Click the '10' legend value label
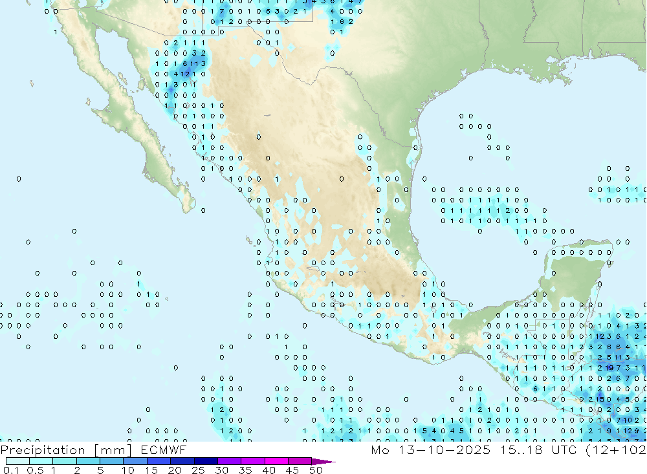Screen dimensions: 647x474 [128, 470]
